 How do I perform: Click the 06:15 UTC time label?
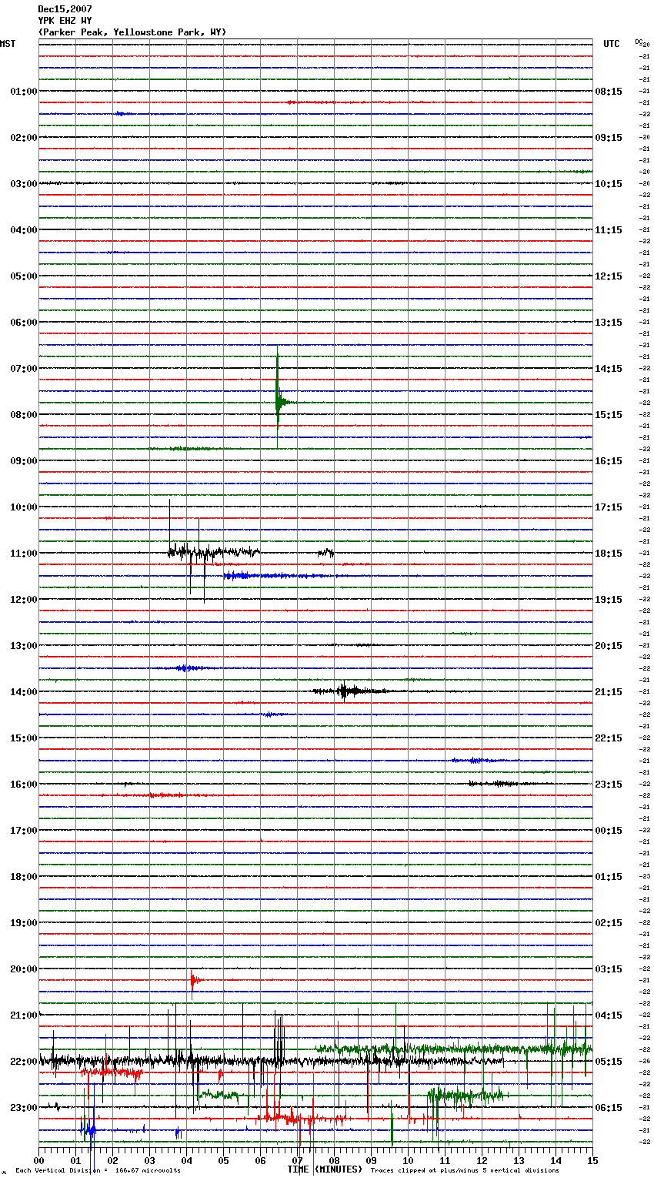pyautogui.click(x=609, y=1108)
